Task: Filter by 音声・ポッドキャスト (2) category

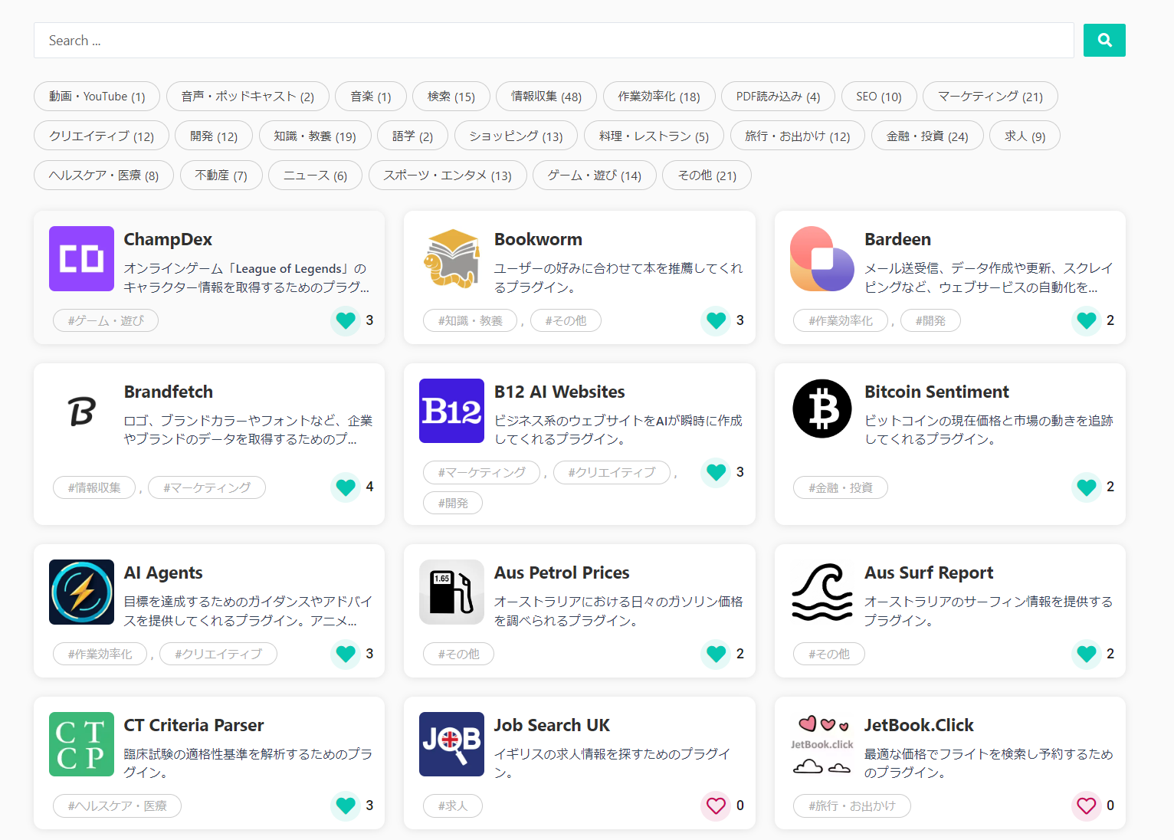Action: coord(248,97)
